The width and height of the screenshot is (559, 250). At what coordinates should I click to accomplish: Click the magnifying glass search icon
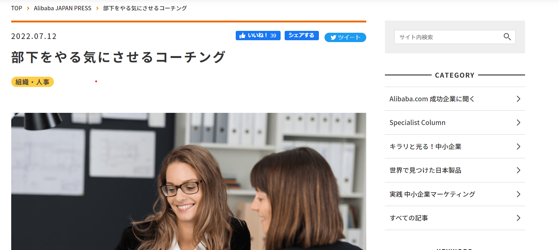pos(507,37)
